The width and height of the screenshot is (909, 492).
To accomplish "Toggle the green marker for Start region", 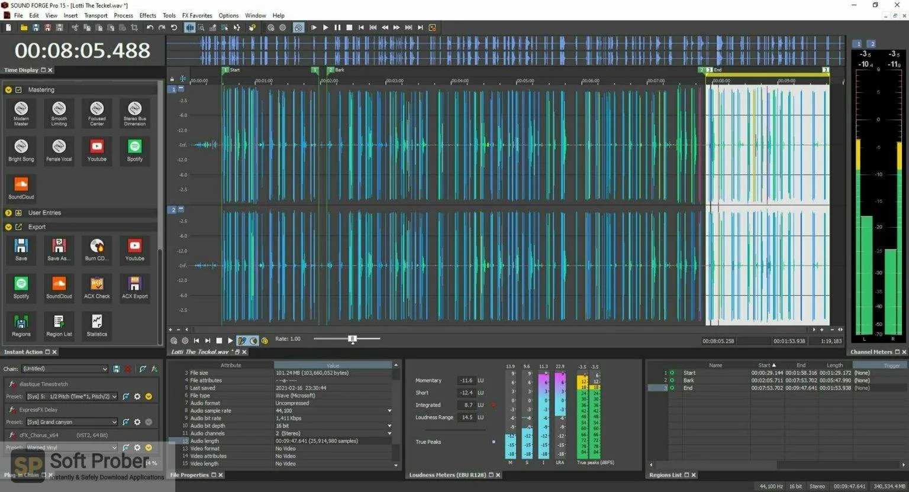I will click(x=672, y=373).
